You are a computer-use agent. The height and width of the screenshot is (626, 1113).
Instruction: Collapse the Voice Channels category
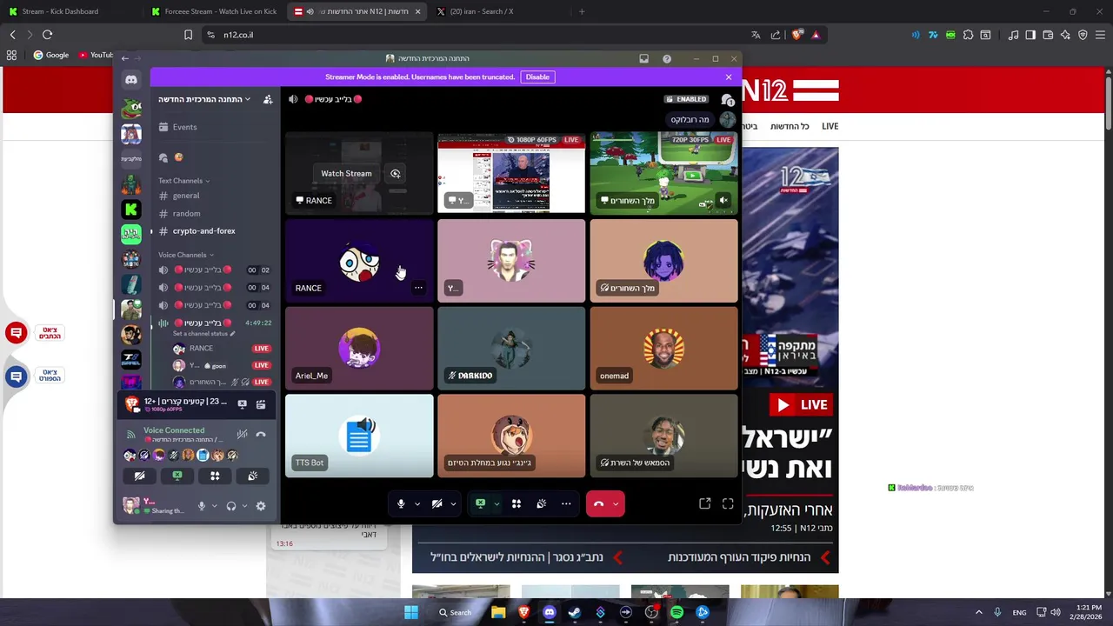pyautogui.click(x=185, y=255)
